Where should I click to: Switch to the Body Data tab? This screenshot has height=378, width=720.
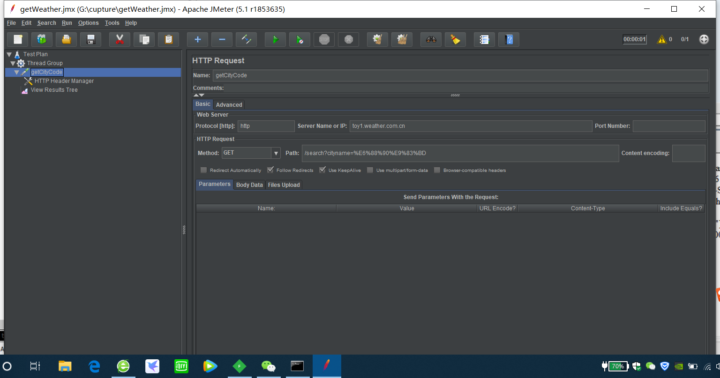[x=249, y=185]
